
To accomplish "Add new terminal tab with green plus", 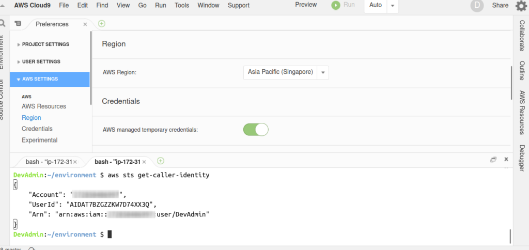I will coord(161,161).
